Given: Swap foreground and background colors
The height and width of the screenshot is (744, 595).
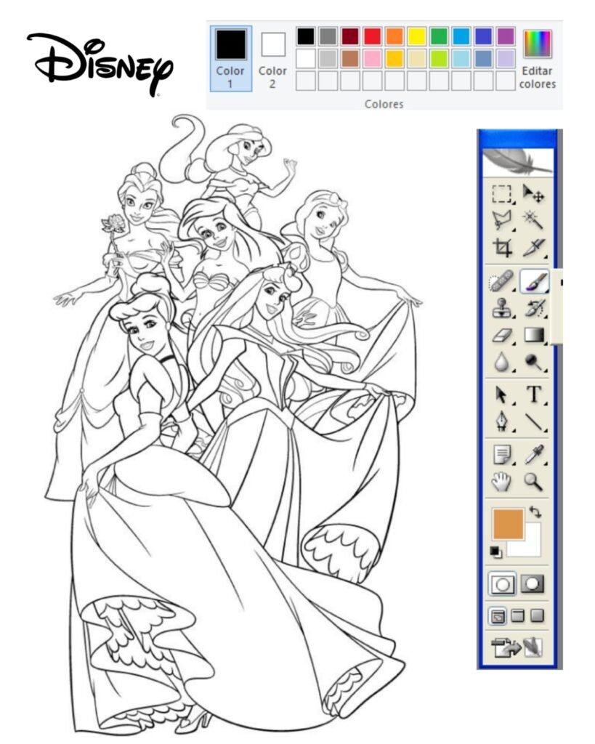Looking at the screenshot, I should tap(535, 512).
